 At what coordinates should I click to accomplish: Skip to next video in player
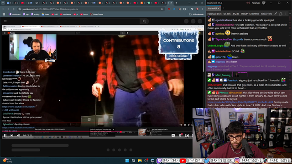pos(12,135)
